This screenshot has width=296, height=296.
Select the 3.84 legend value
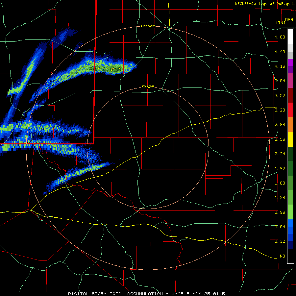(280, 81)
